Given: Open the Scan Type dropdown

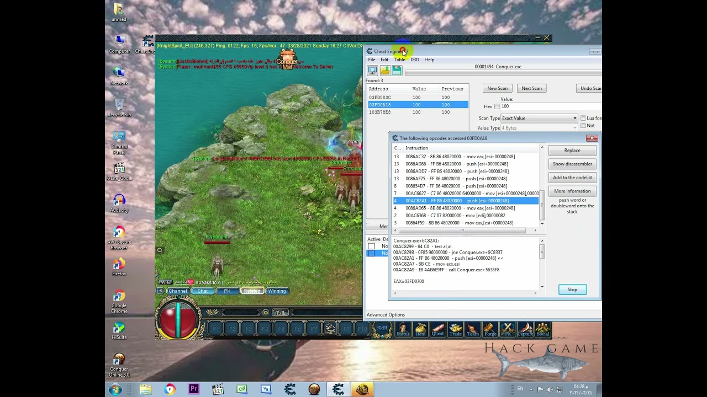Looking at the screenshot, I should pos(539,118).
